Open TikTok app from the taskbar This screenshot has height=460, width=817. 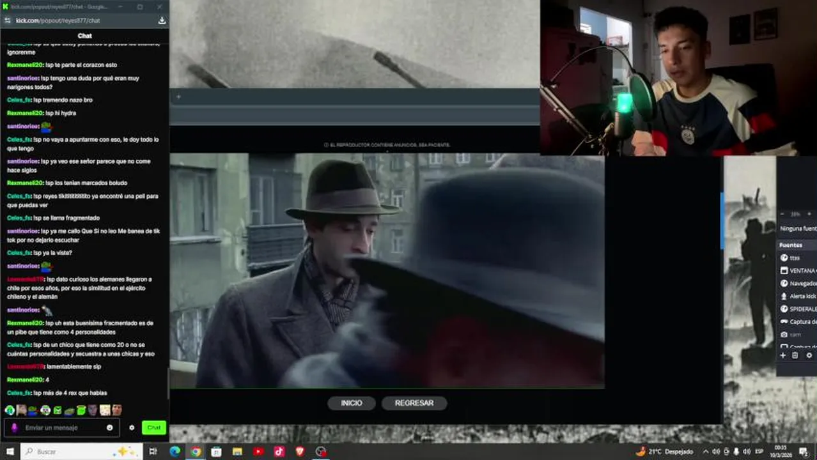(x=279, y=451)
